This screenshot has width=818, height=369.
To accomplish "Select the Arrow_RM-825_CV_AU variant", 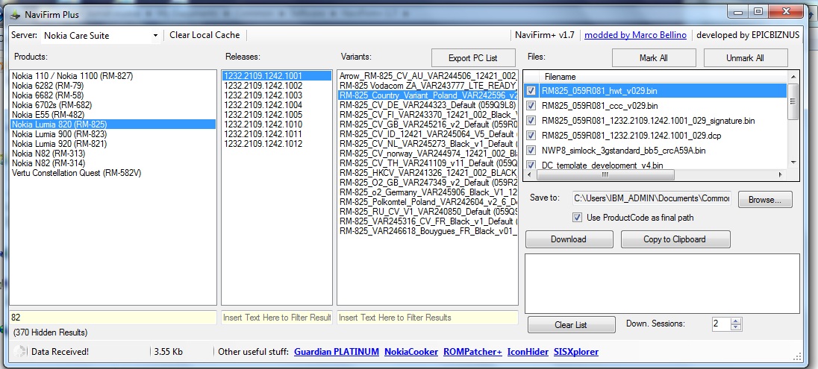I will (428, 75).
